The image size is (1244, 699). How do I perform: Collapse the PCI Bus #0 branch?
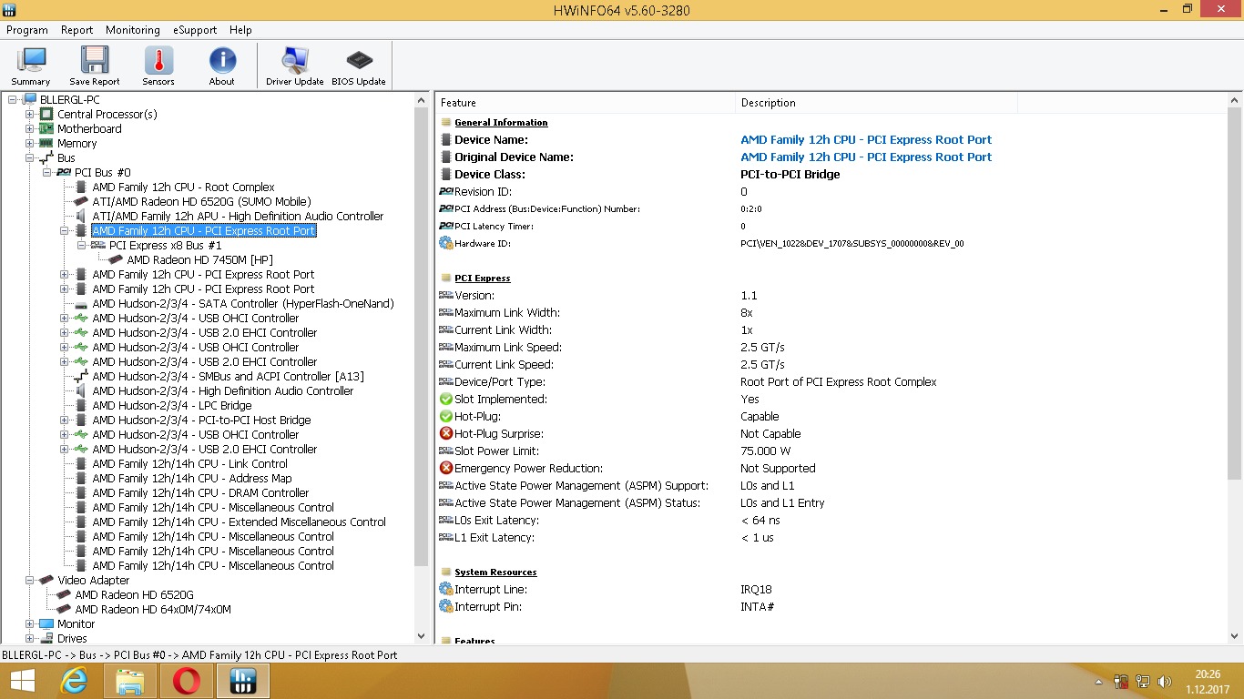(46, 172)
